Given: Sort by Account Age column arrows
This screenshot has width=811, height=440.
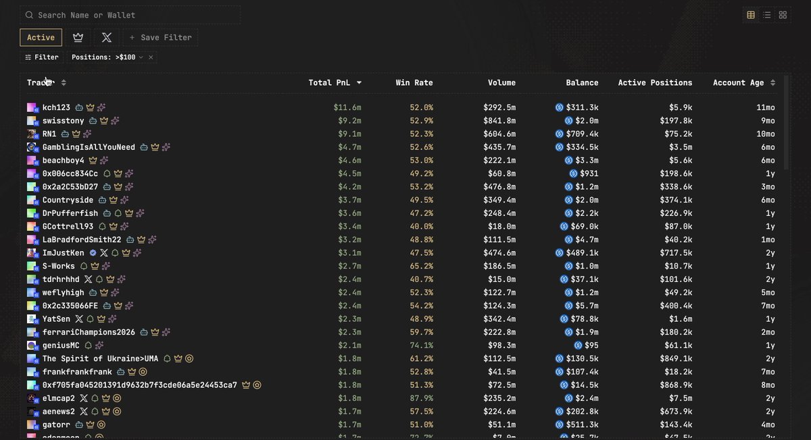Looking at the screenshot, I should 773,82.
